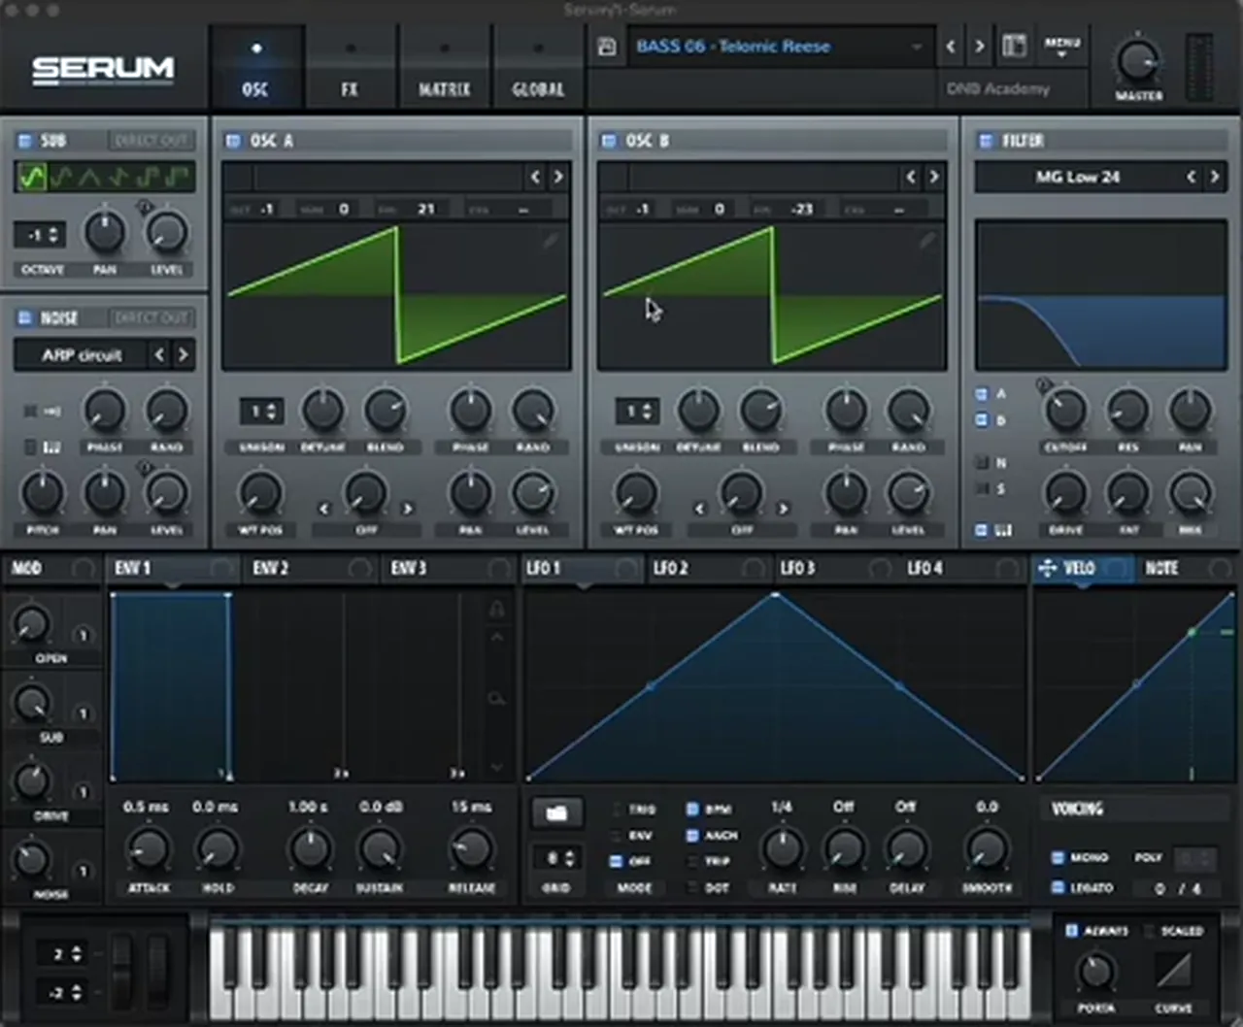The image size is (1243, 1027).
Task: Switch to the FX tab
Action: coord(350,68)
